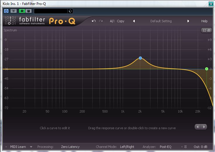Open the MIDI Learn dropdown arrow

(31, 147)
